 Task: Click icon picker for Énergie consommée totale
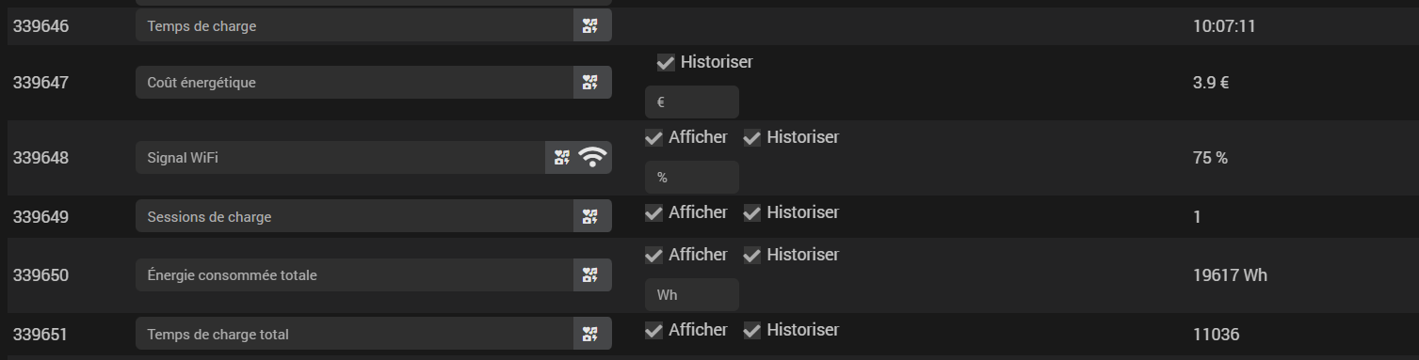click(590, 275)
